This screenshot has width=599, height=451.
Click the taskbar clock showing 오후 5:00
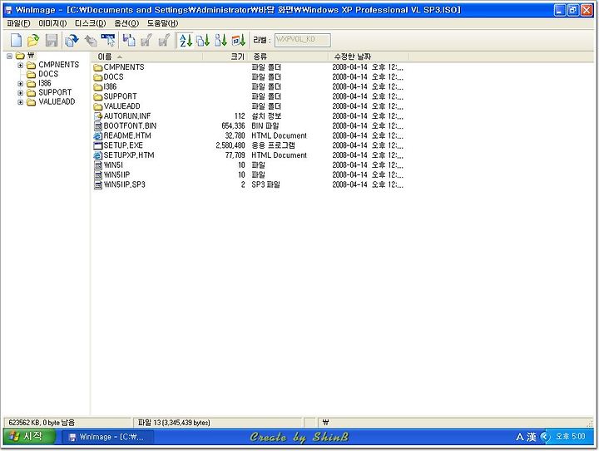point(570,437)
